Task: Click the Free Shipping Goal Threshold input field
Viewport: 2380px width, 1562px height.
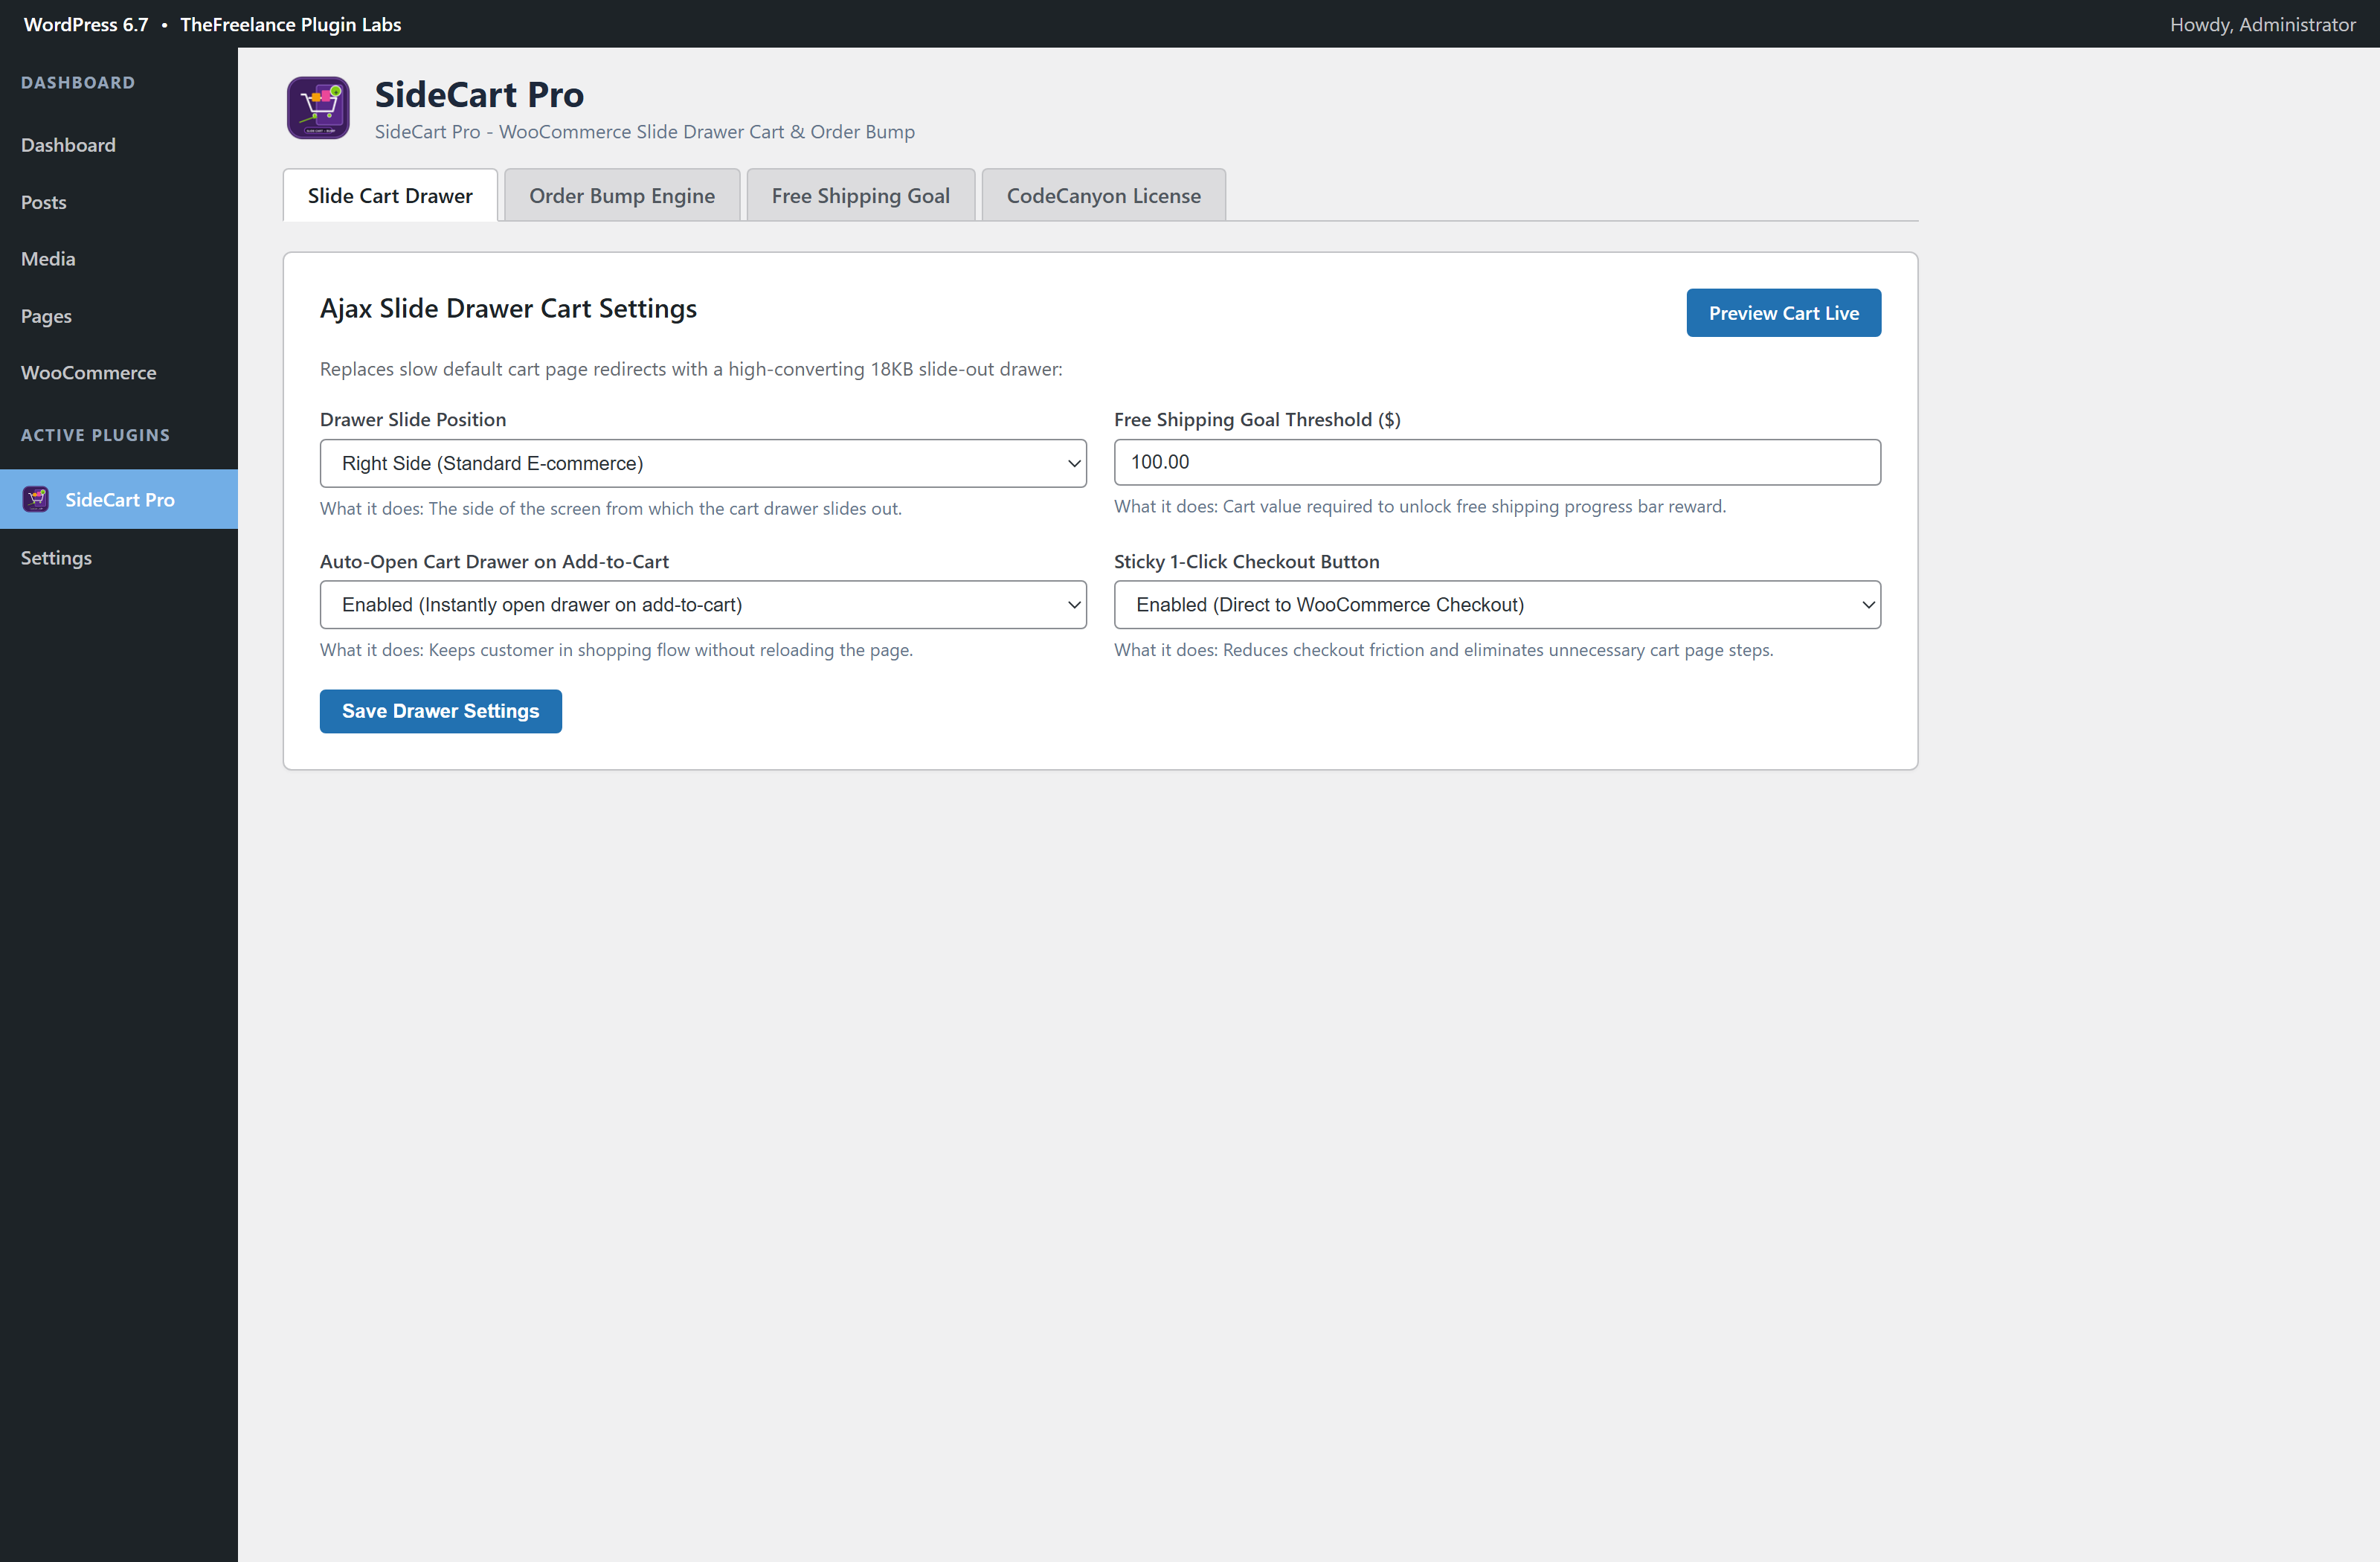Action: pyautogui.click(x=1497, y=462)
